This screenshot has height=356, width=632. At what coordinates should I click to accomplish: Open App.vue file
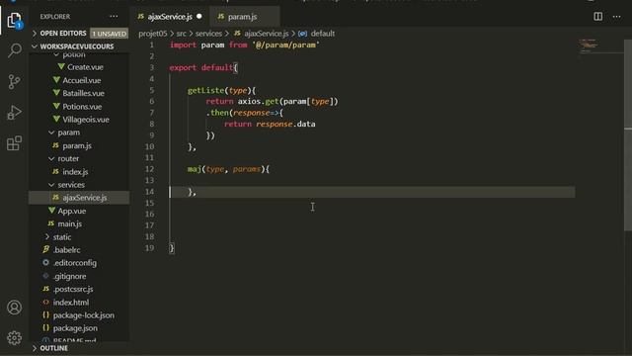coord(71,211)
